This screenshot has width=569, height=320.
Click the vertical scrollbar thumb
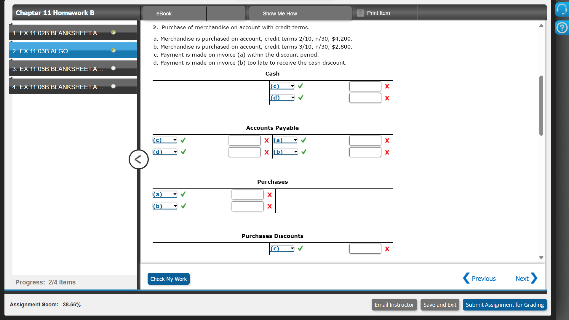[x=541, y=105]
